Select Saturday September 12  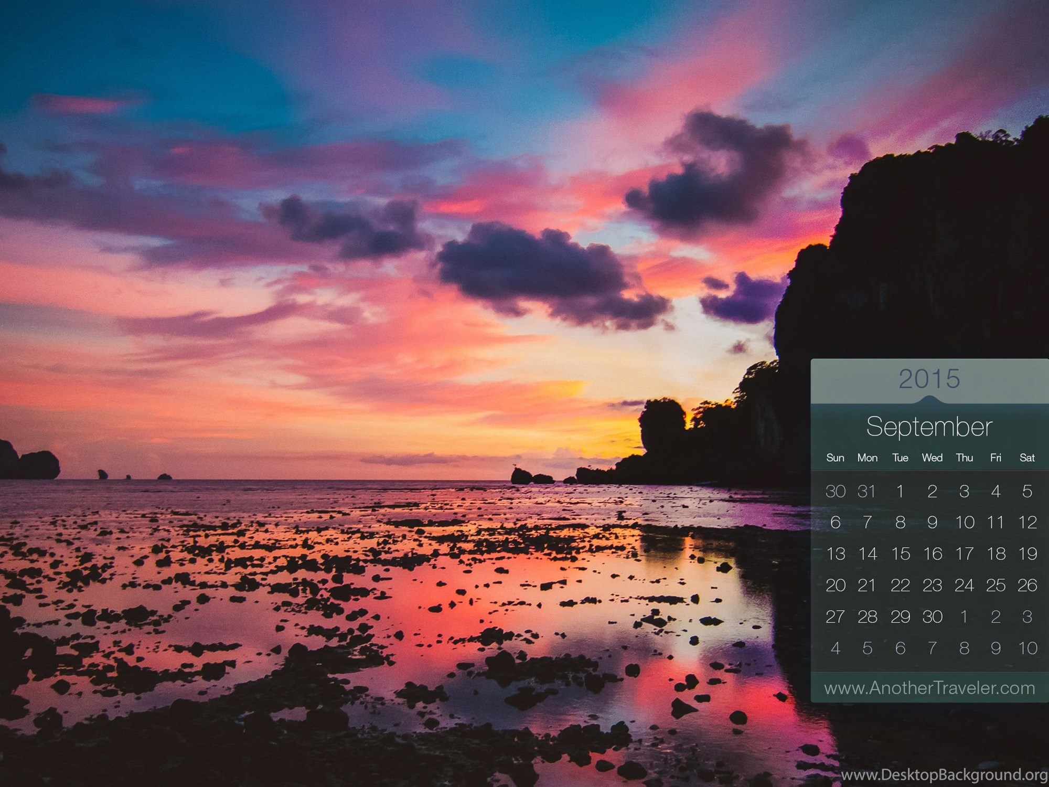(x=1027, y=523)
